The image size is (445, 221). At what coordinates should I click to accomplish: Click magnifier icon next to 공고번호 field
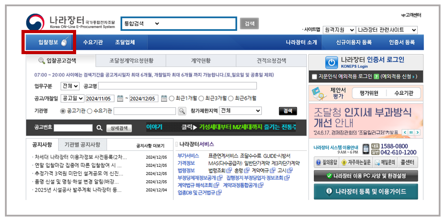pyautogui.click(x=99, y=128)
